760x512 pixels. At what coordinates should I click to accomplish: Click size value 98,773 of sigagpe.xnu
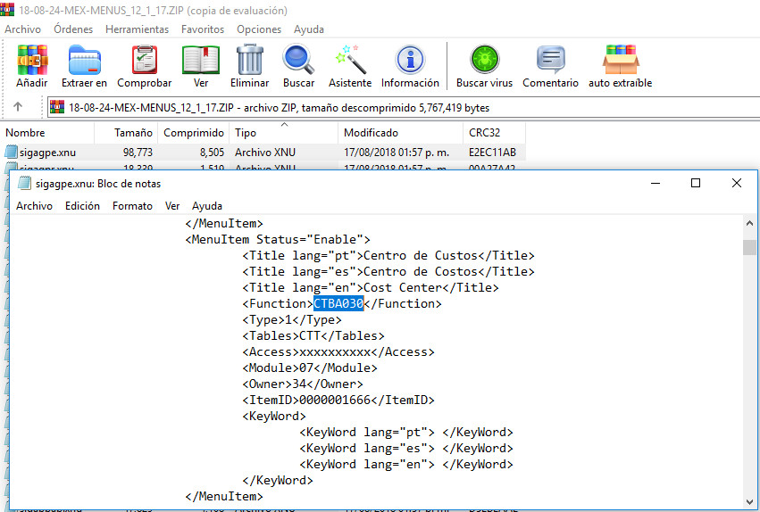click(x=138, y=153)
